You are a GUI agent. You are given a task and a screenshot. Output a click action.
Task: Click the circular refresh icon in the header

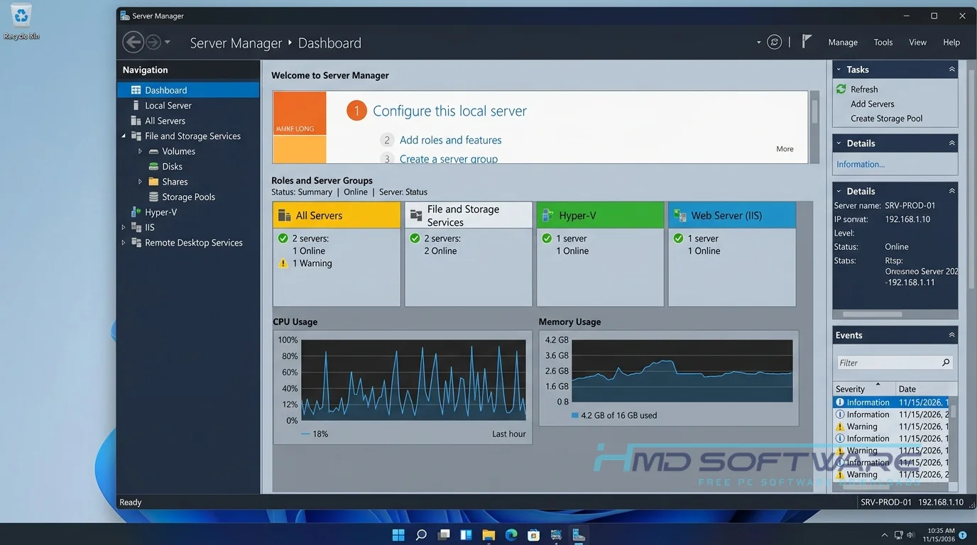[x=775, y=43]
